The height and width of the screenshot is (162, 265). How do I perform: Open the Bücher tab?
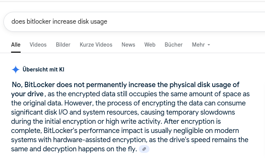pos(174,45)
